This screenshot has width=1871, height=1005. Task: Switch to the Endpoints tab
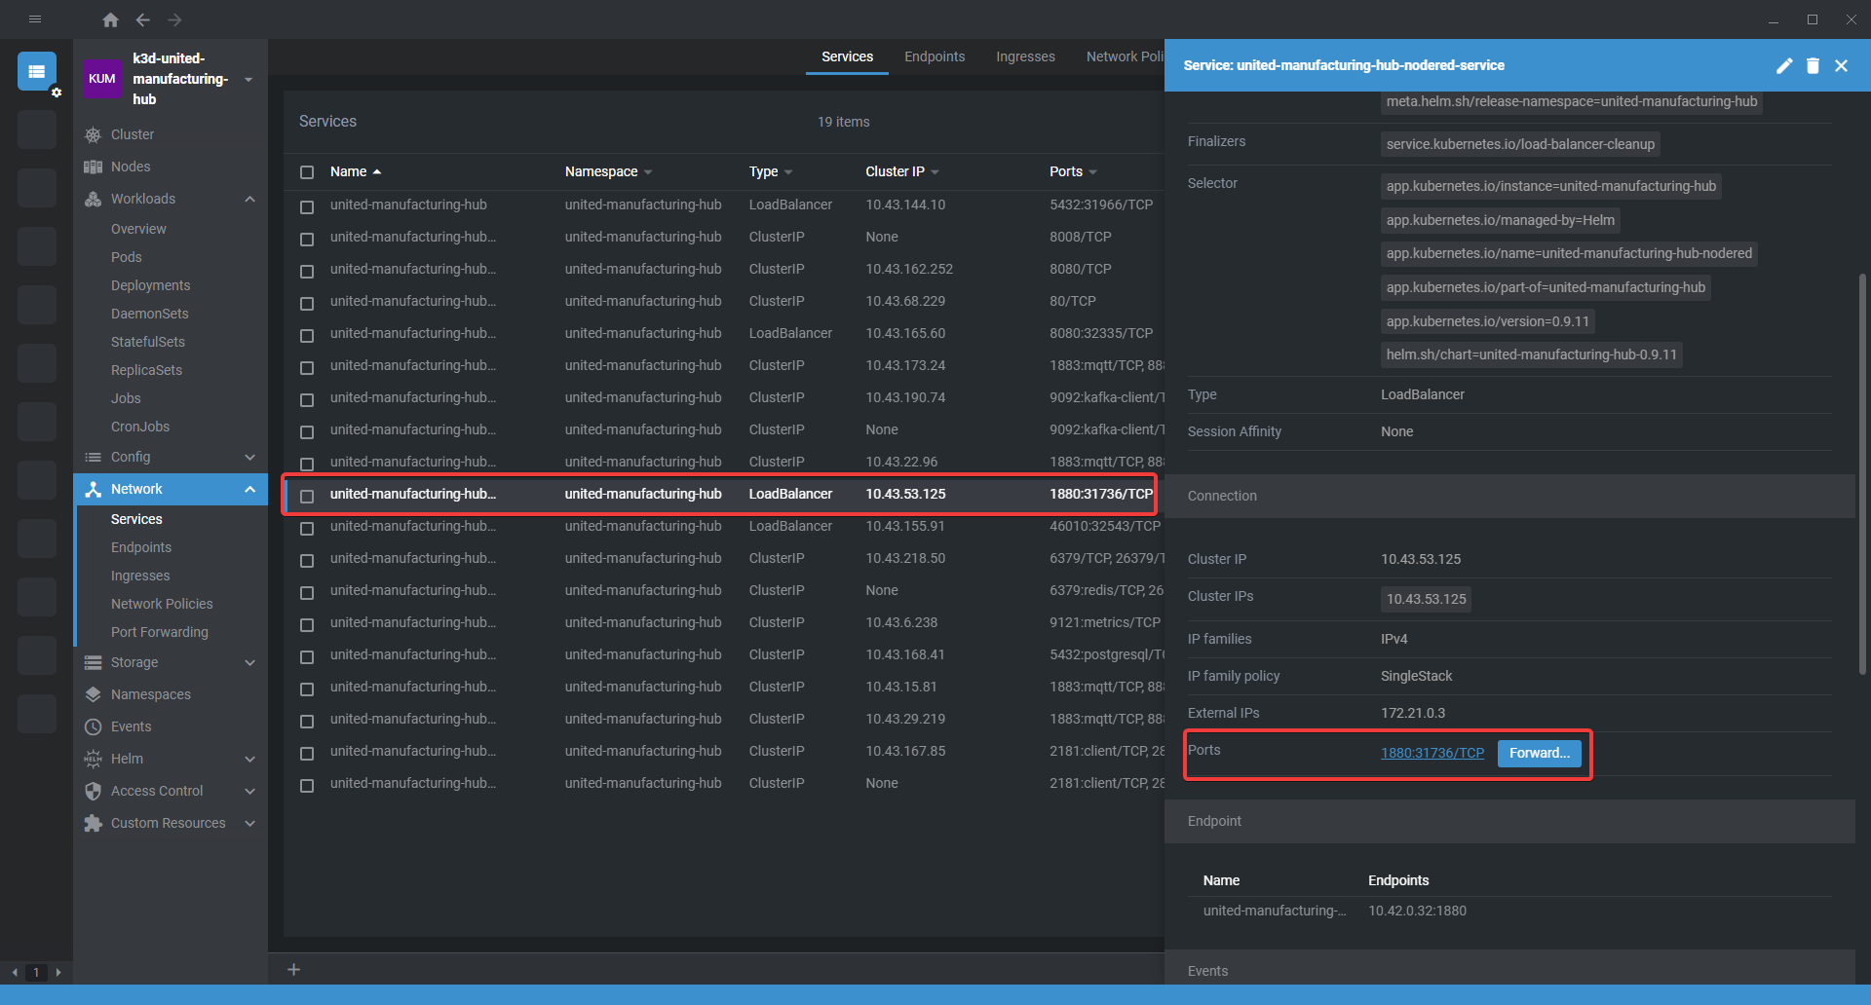click(935, 56)
